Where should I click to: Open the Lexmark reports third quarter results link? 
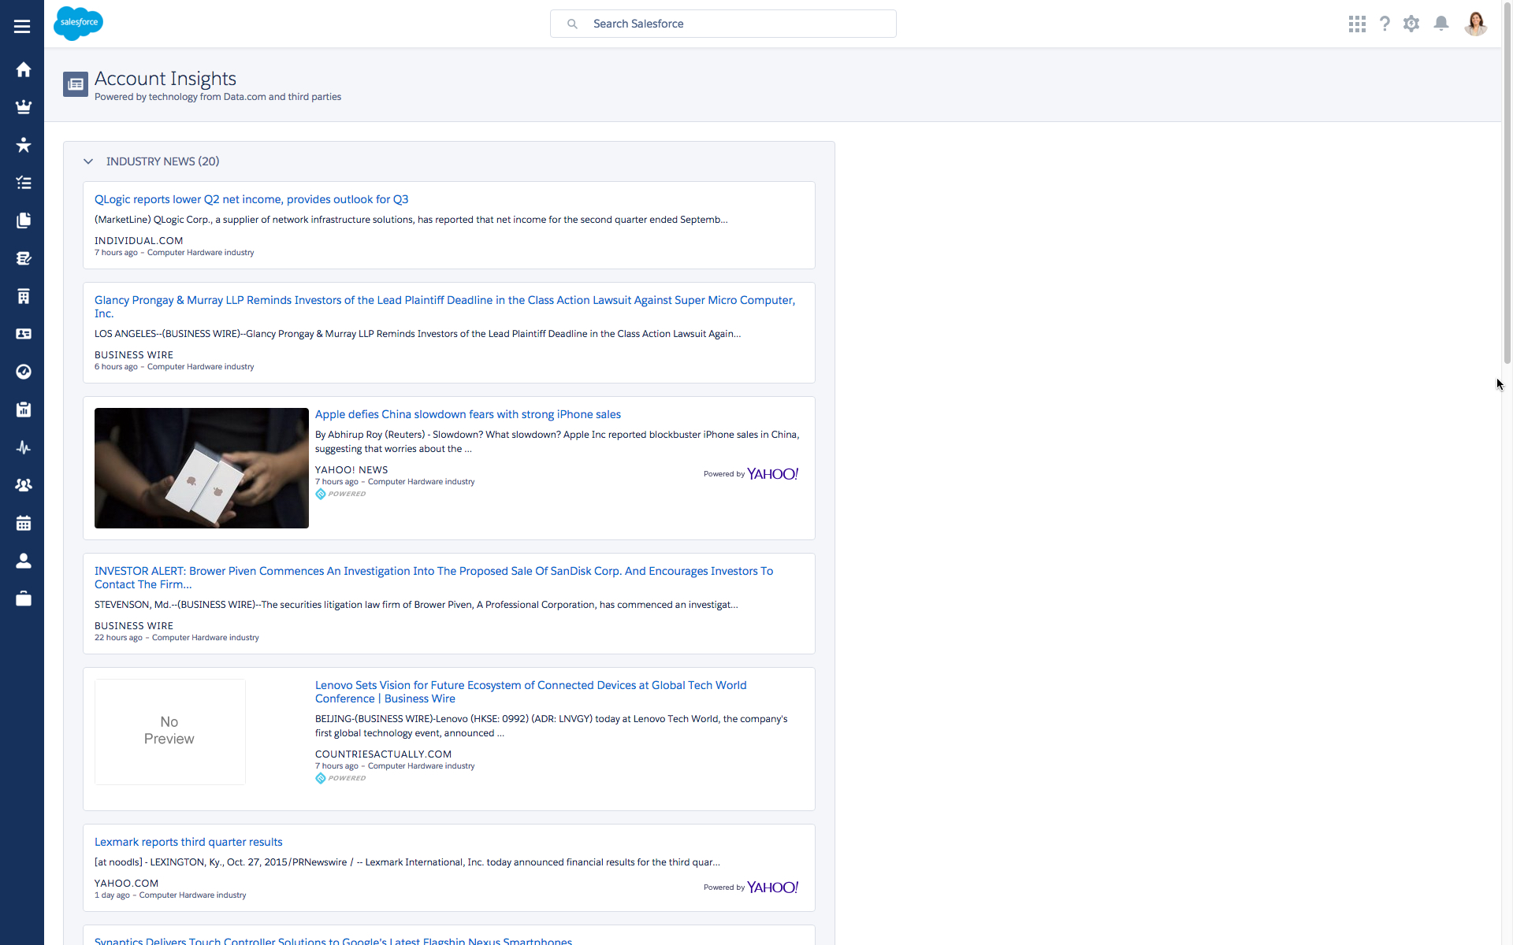(188, 842)
